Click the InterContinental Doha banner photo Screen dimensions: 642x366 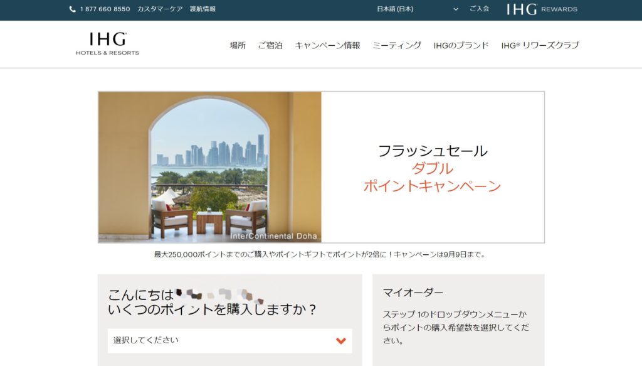coord(209,167)
